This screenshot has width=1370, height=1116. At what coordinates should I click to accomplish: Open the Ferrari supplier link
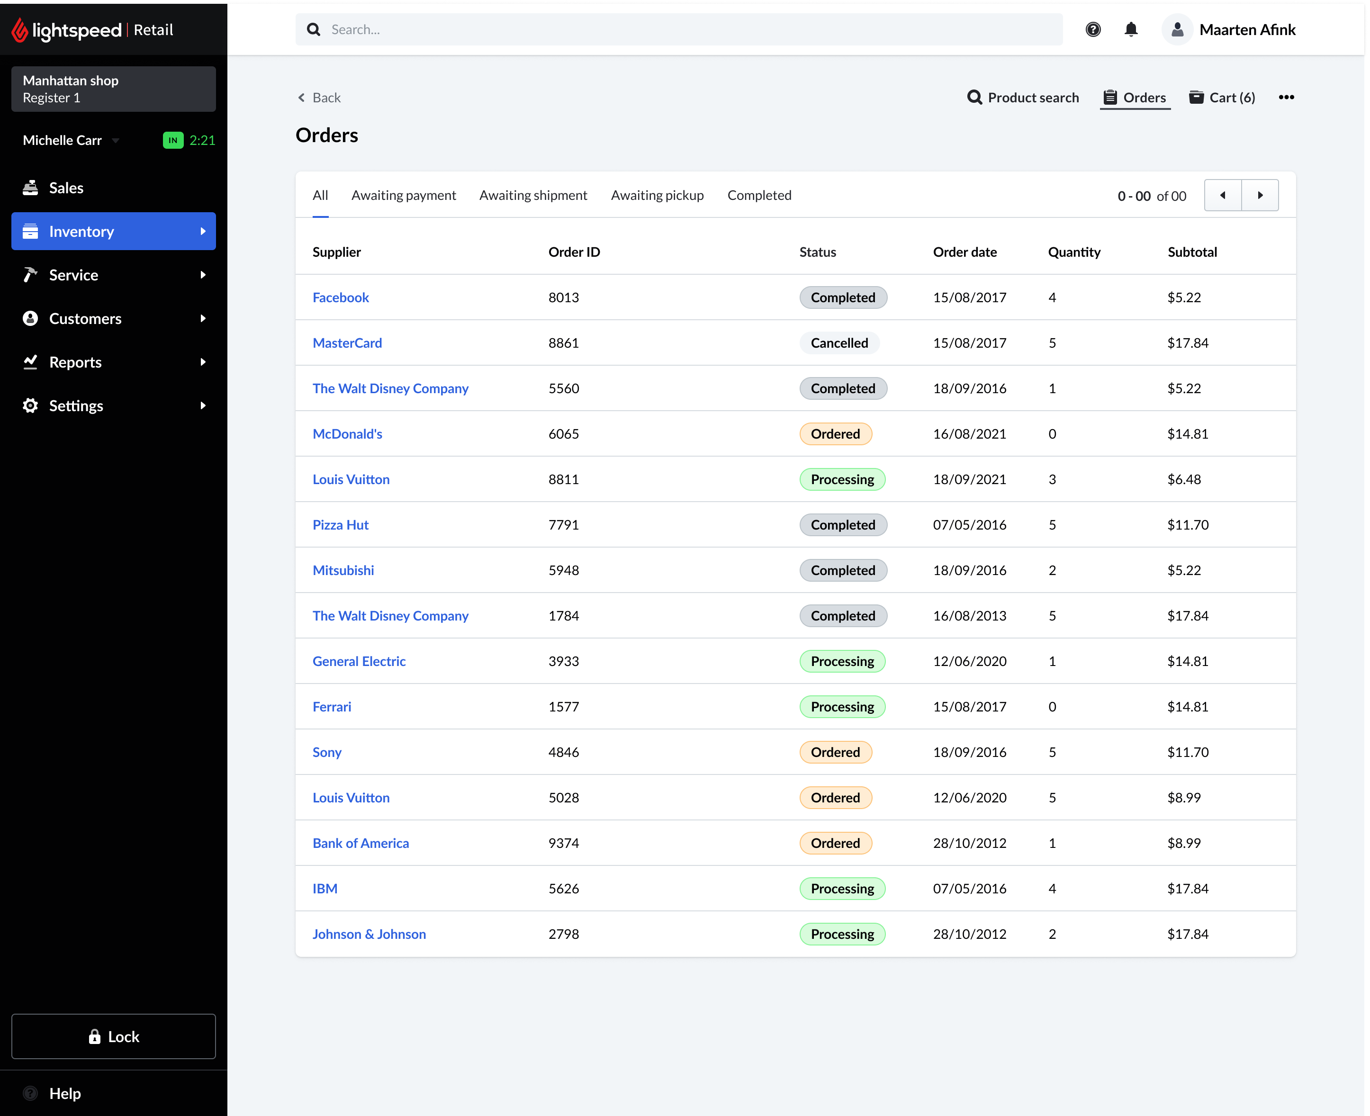pos(332,707)
